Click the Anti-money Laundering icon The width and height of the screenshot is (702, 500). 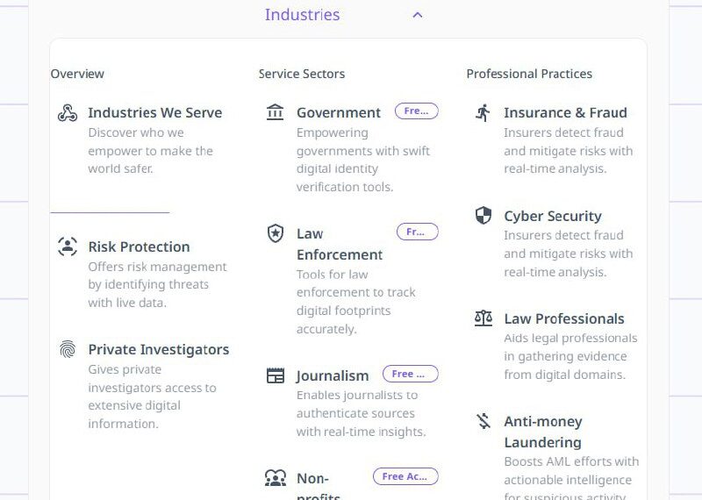coord(484,421)
